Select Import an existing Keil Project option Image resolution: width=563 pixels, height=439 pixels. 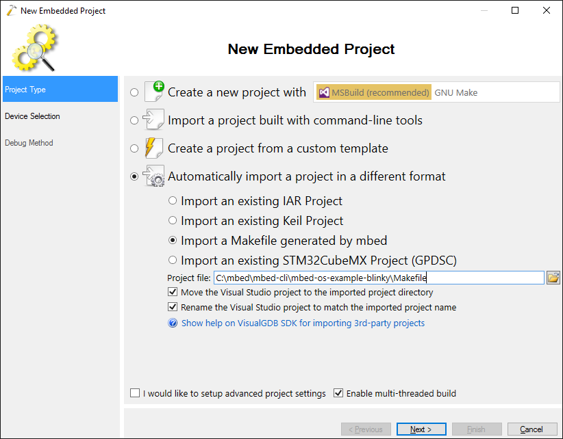(173, 220)
